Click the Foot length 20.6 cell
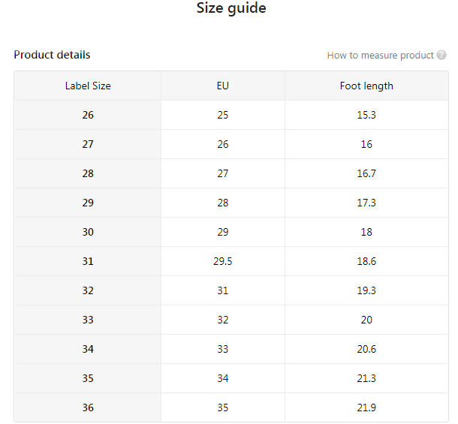Viewport: 458px width, 424px height. [366, 350]
